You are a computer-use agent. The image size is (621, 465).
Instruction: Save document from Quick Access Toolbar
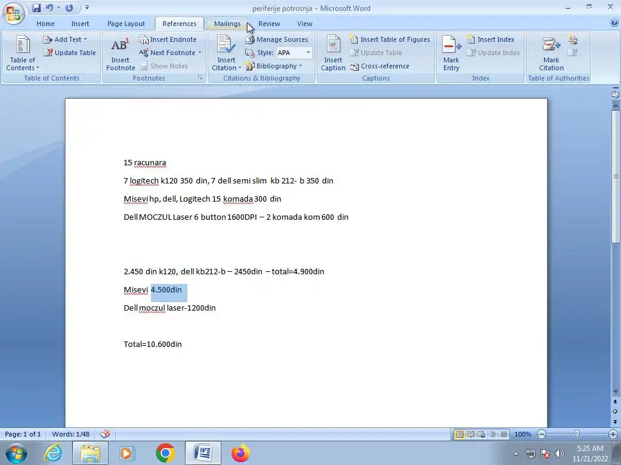(x=36, y=8)
